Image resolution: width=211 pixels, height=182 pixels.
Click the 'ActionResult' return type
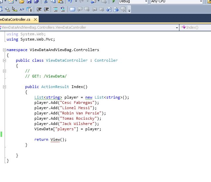pos(55,87)
